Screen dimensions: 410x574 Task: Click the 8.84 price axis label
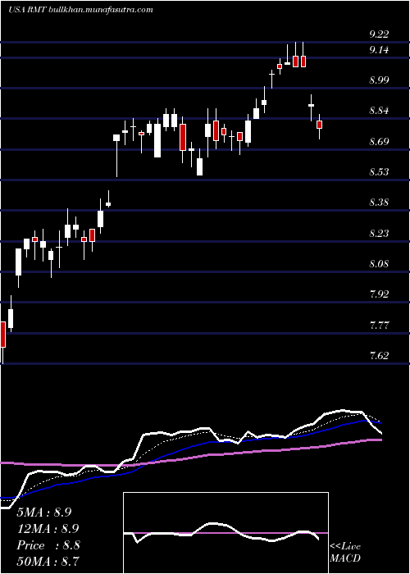[379, 111]
